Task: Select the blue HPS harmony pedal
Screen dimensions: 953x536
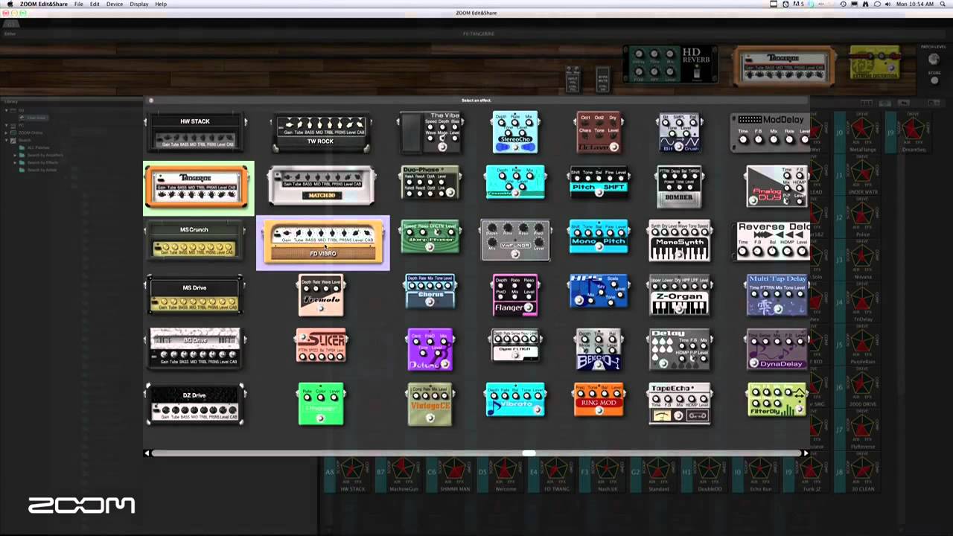Action: click(599, 291)
